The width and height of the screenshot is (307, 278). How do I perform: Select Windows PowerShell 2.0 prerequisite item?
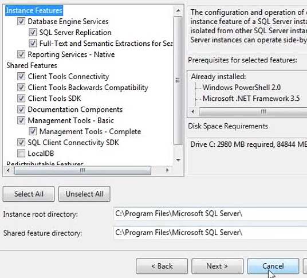pyautogui.click(x=242, y=87)
